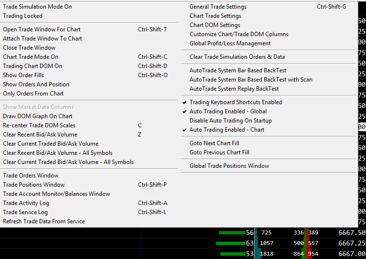
Task: Enable Trading Chart DOM On
Action: point(32,66)
